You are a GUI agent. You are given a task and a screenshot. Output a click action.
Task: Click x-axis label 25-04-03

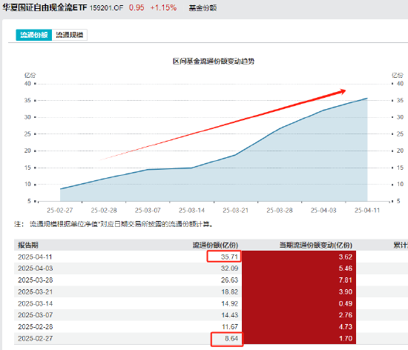tap(323, 210)
